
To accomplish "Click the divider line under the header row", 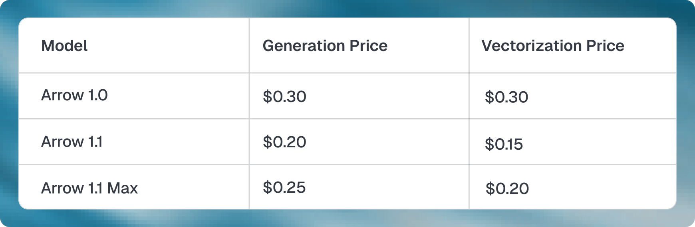I will [x=347, y=73].
